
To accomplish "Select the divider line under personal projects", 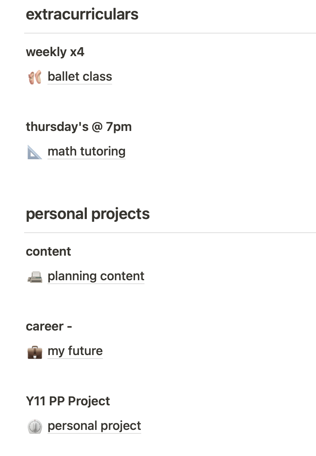I will click(170, 233).
